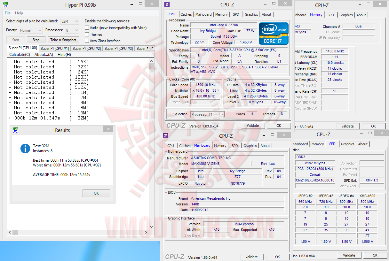Screen dimensions: 389x261
Task: Click the Stop button in Hyper PI
Action: tap(36, 40)
